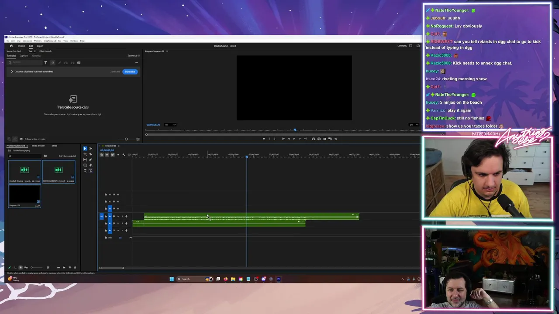The width and height of the screenshot is (559, 314).
Task: Open workspaces icon at top right
Action: tap(411, 46)
